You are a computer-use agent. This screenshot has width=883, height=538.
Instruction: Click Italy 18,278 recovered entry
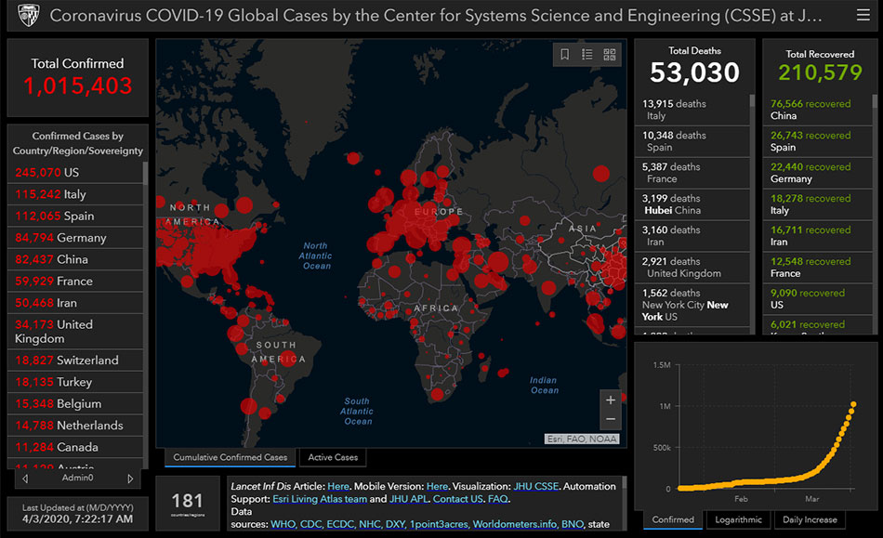pos(818,204)
